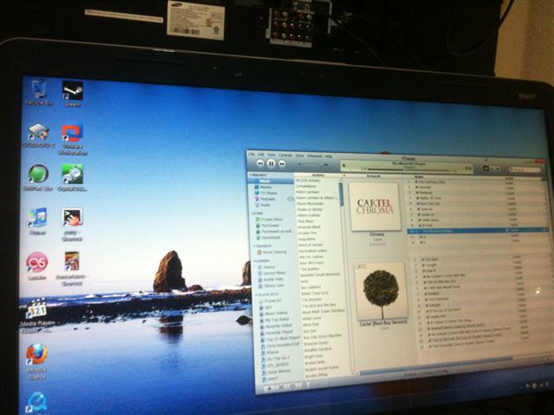Select 'Band of Horses' in the Artists list
This screenshot has width=554, height=415.
coord(311,245)
